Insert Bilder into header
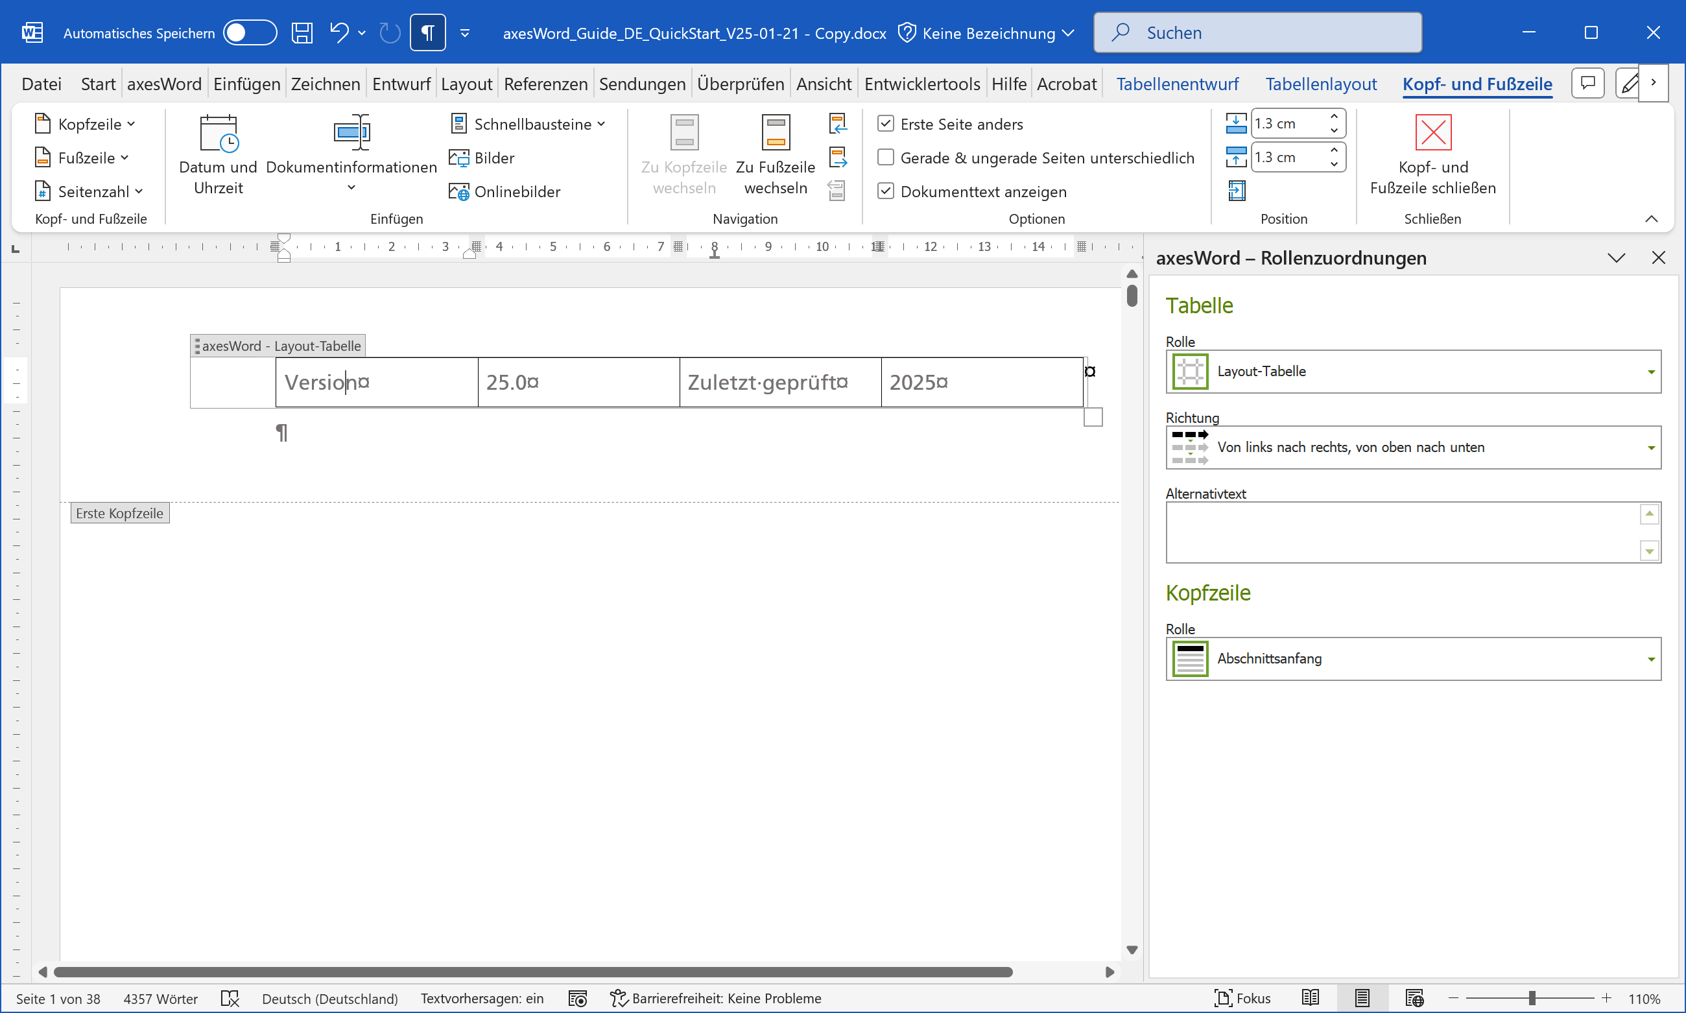 tap(482, 158)
